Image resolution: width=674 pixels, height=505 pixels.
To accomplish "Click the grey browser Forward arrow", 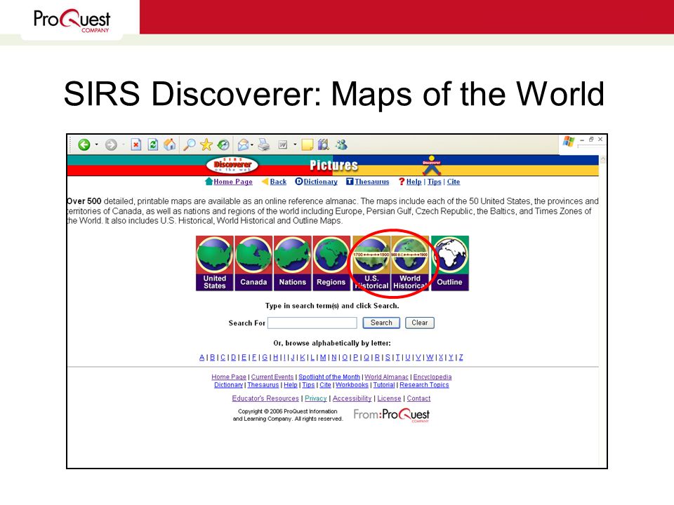I will click(x=111, y=144).
